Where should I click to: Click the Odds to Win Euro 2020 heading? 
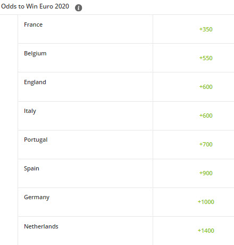35,6
